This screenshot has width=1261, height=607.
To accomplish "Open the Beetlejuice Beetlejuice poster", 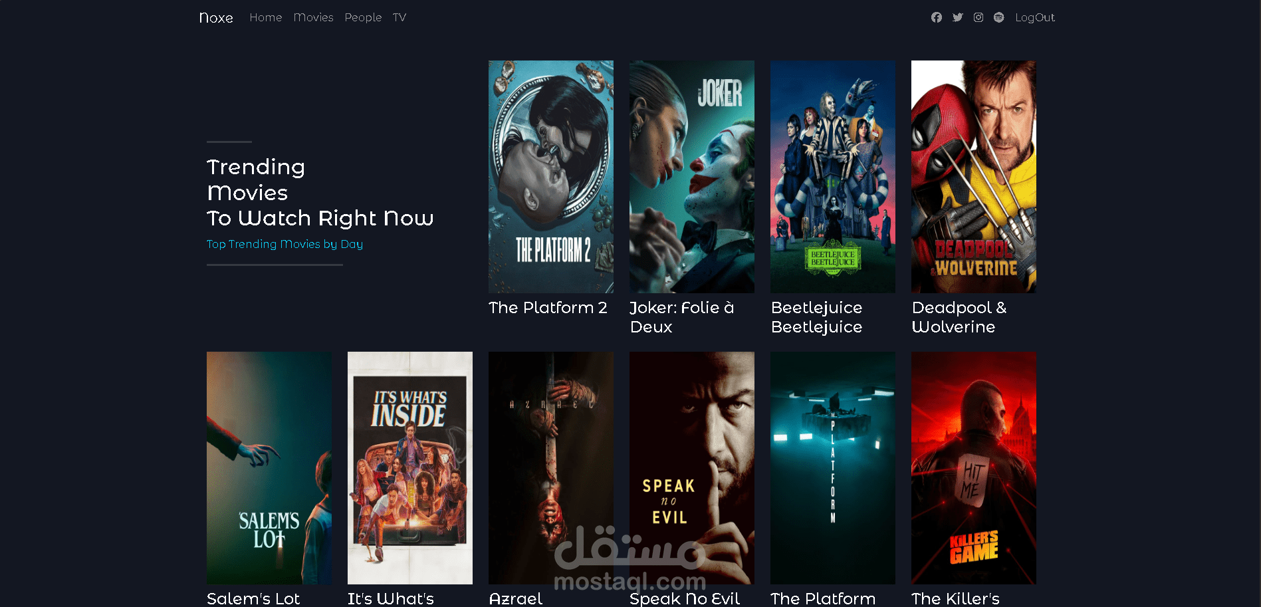I will click(833, 177).
